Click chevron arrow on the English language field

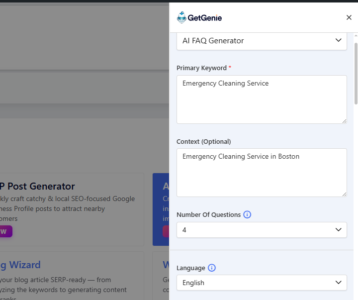(339, 283)
